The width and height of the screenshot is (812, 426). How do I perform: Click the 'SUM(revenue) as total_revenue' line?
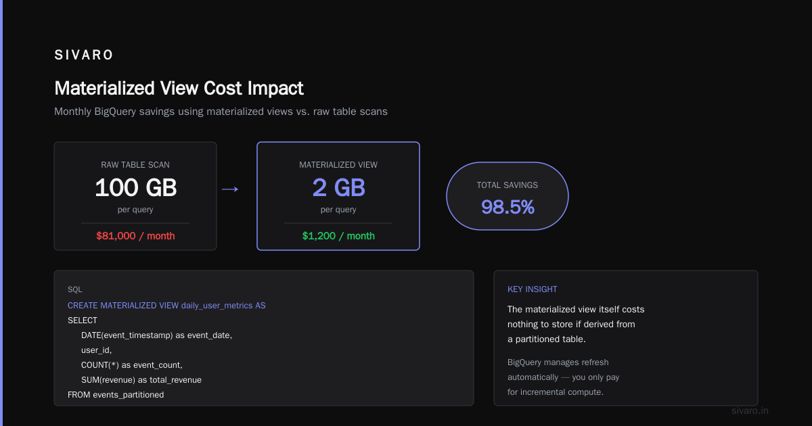[141, 380]
